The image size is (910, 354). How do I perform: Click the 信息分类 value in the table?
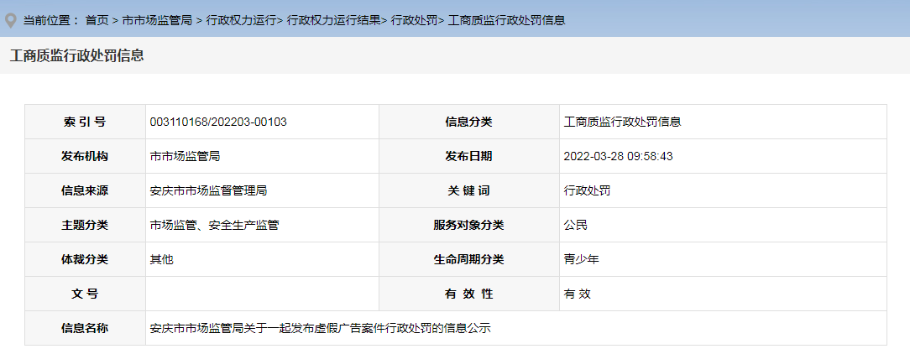pyautogui.click(x=622, y=122)
